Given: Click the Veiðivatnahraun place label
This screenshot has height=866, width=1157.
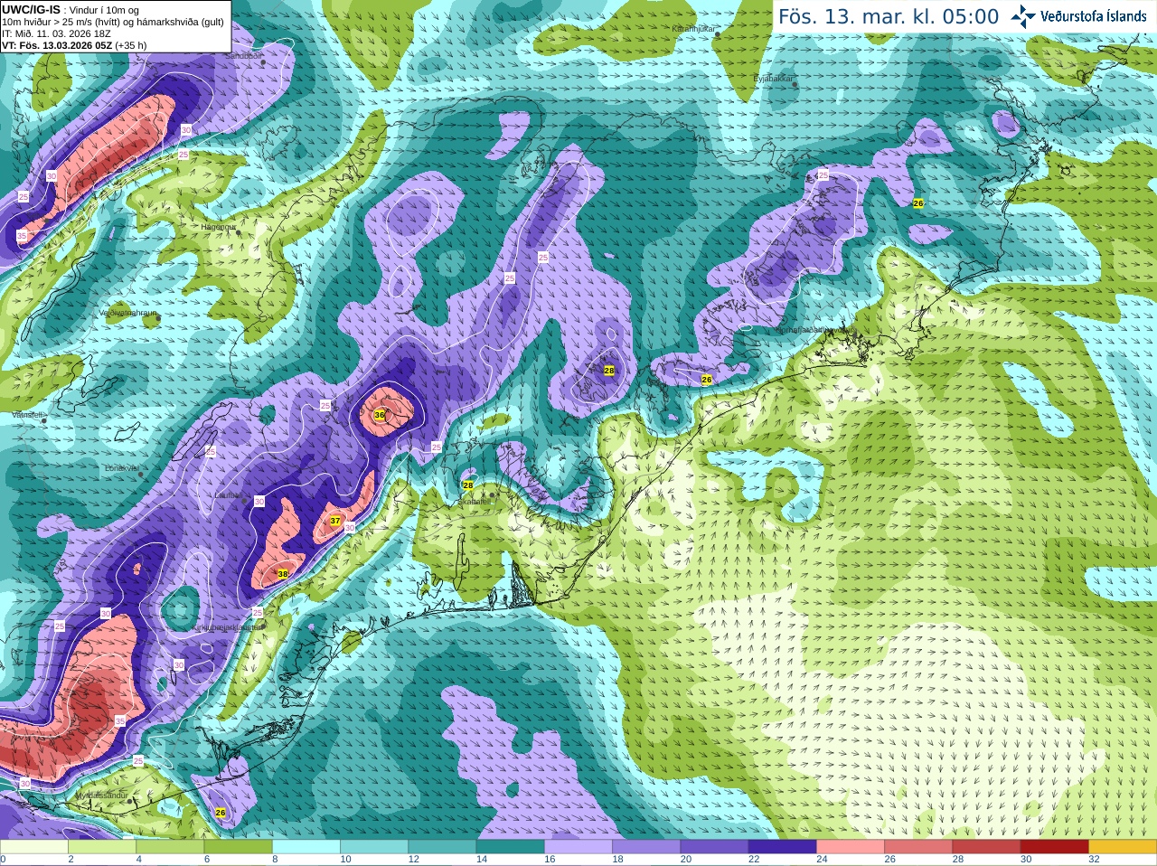Looking at the screenshot, I should pyautogui.click(x=127, y=313).
